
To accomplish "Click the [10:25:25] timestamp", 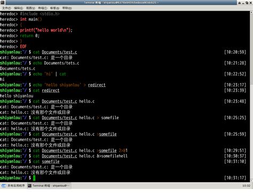I will 235,118.
